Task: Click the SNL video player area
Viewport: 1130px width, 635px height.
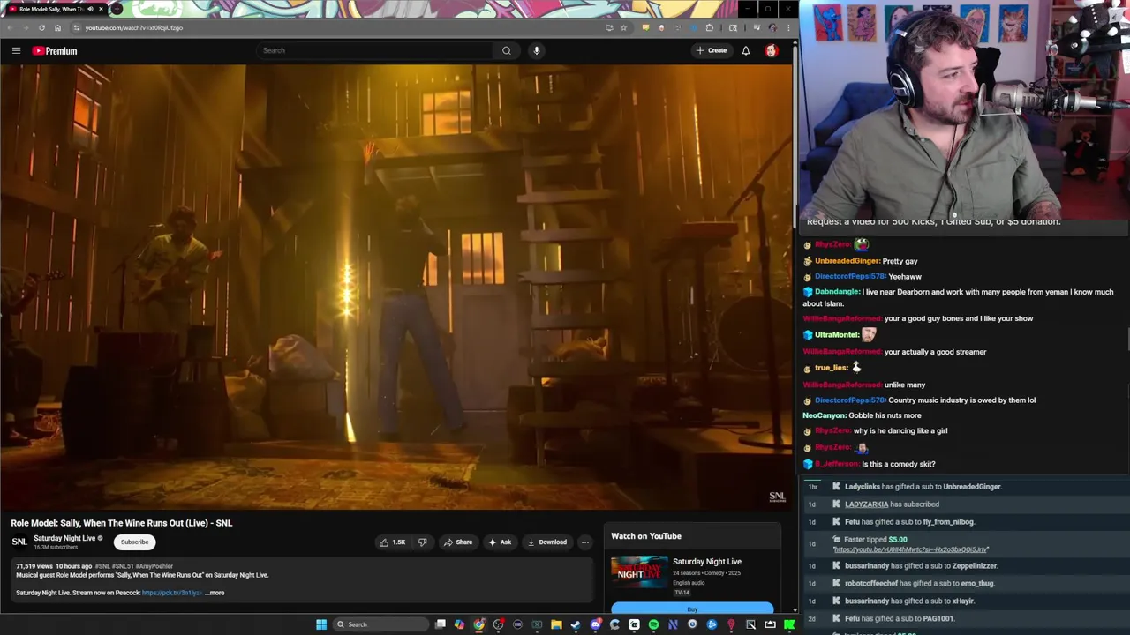Action: pyautogui.click(x=395, y=288)
